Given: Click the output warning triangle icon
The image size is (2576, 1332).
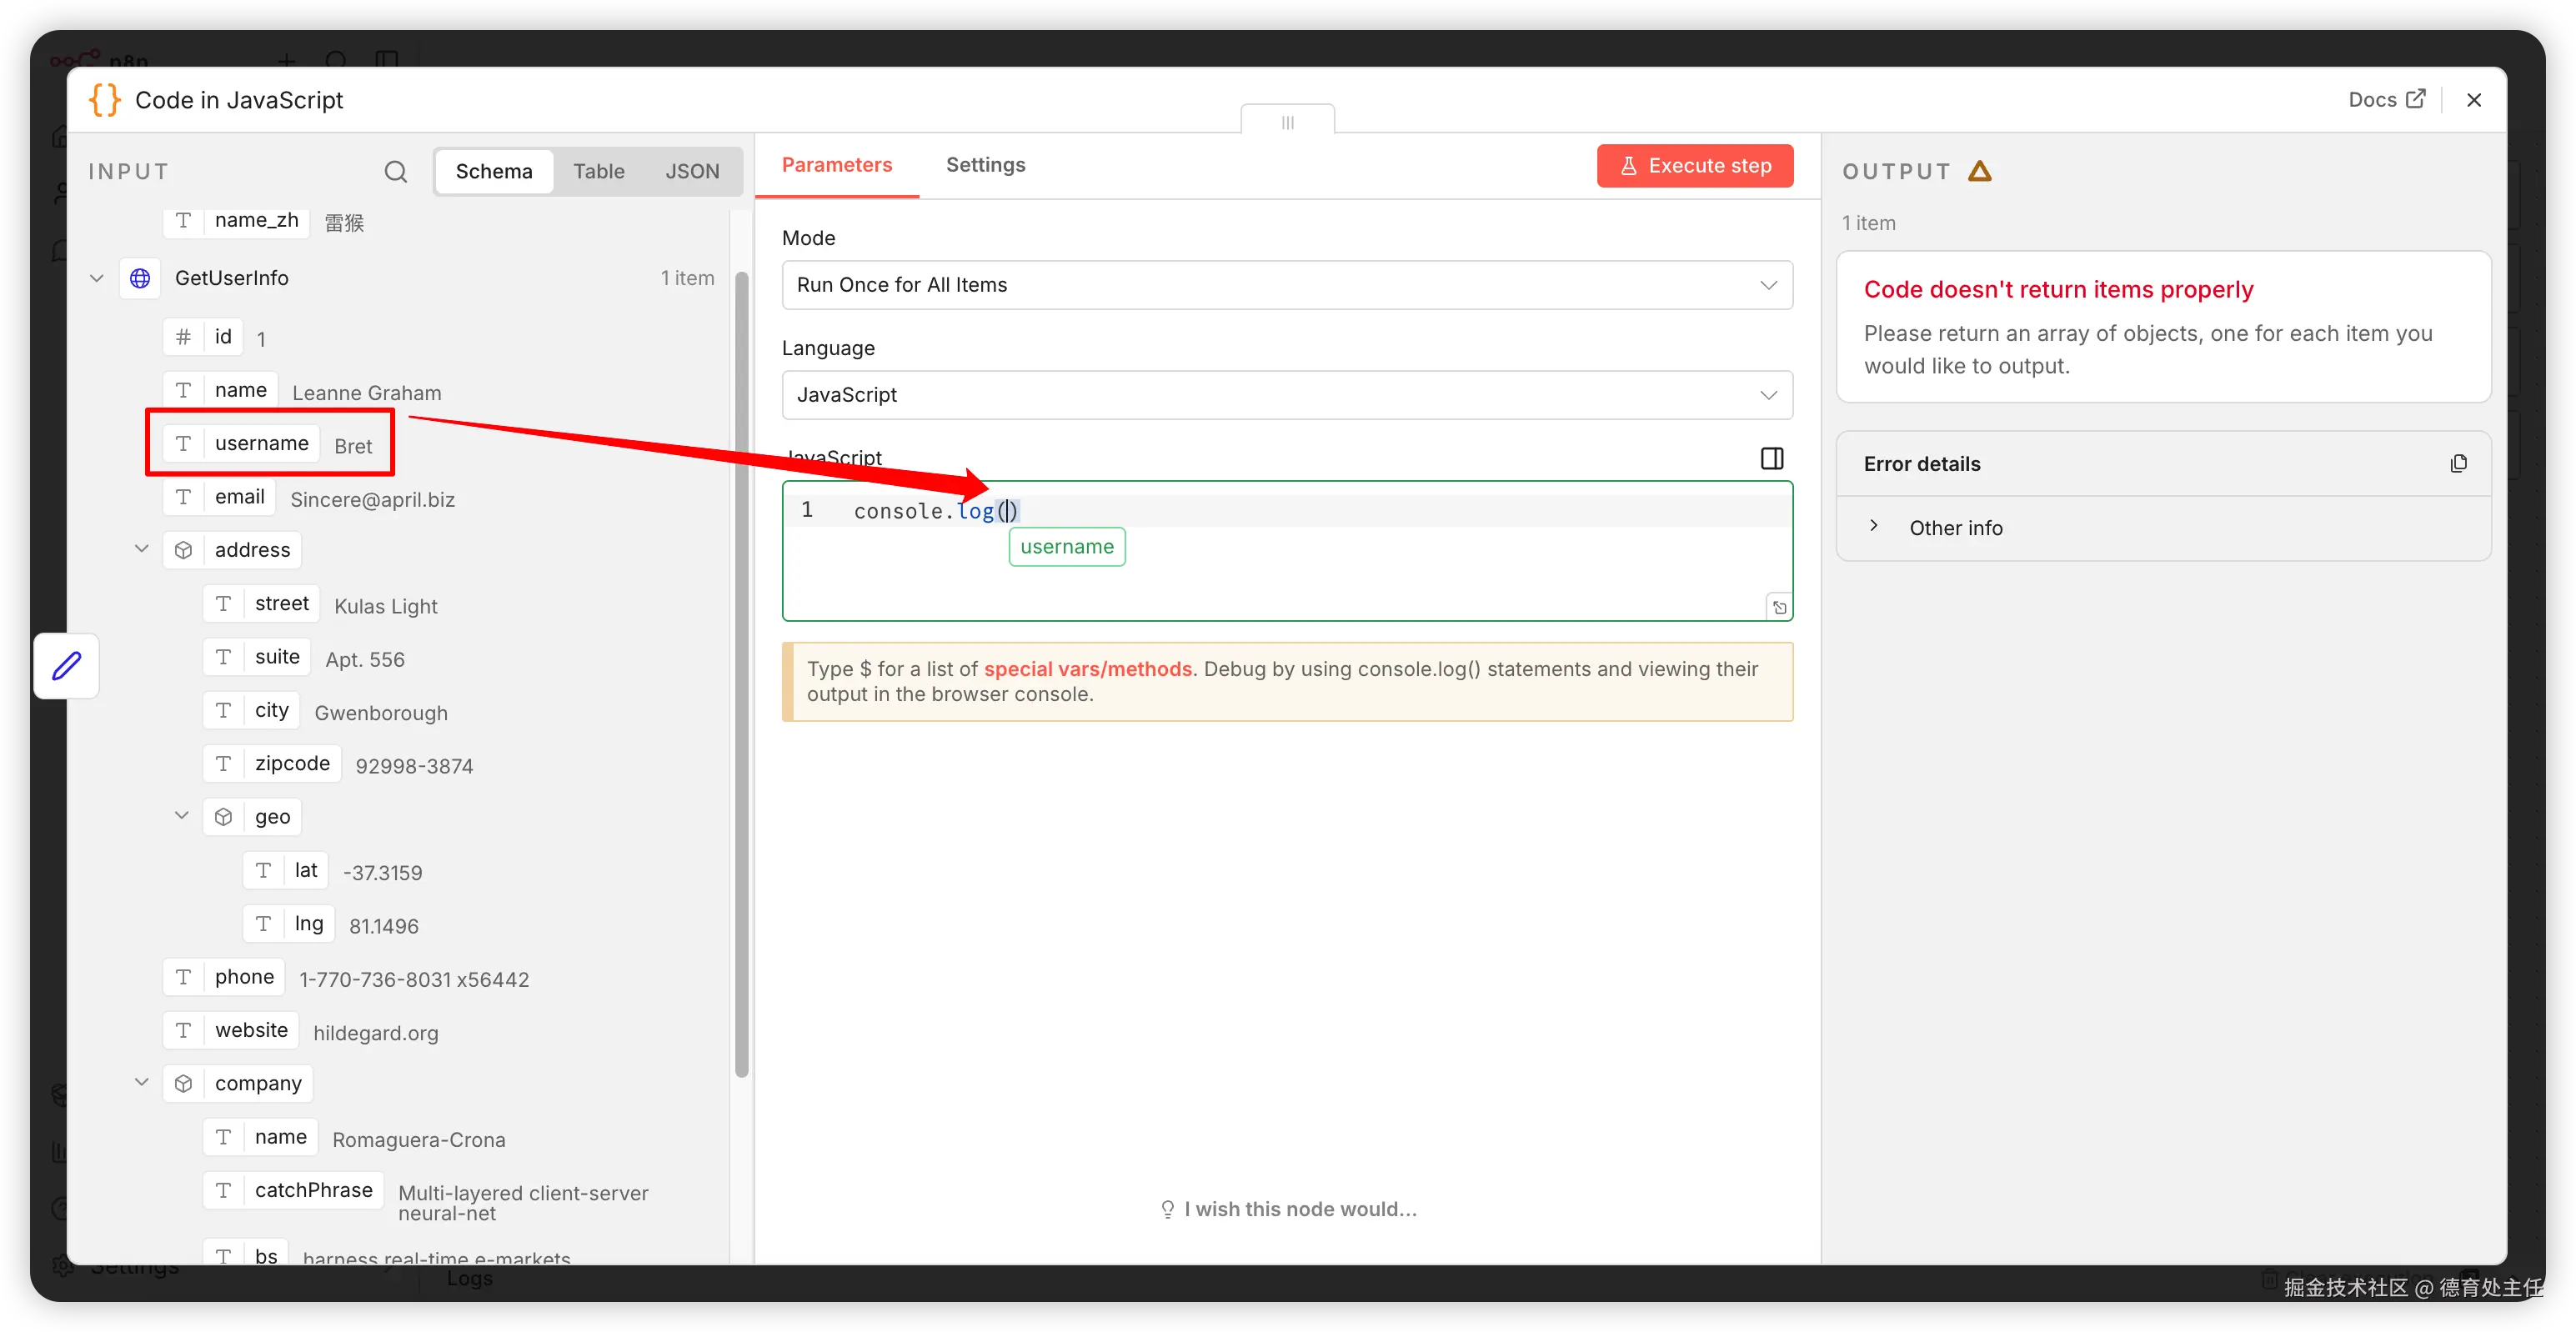Looking at the screenshot, I should (x=1979, y=171).
